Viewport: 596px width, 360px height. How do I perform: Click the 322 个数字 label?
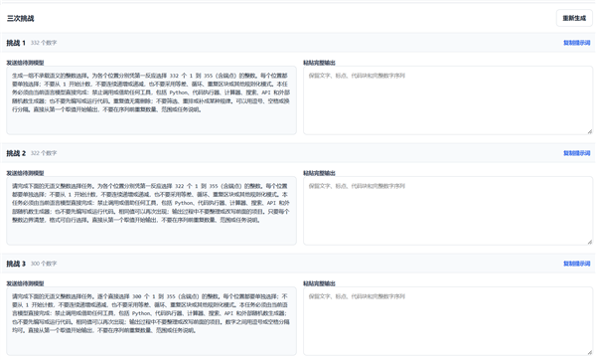(44, 153)
